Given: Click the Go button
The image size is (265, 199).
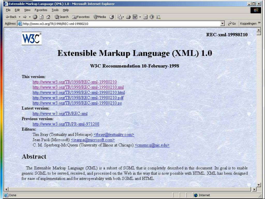Looking at the screenshot, I should tap(232, 24).
